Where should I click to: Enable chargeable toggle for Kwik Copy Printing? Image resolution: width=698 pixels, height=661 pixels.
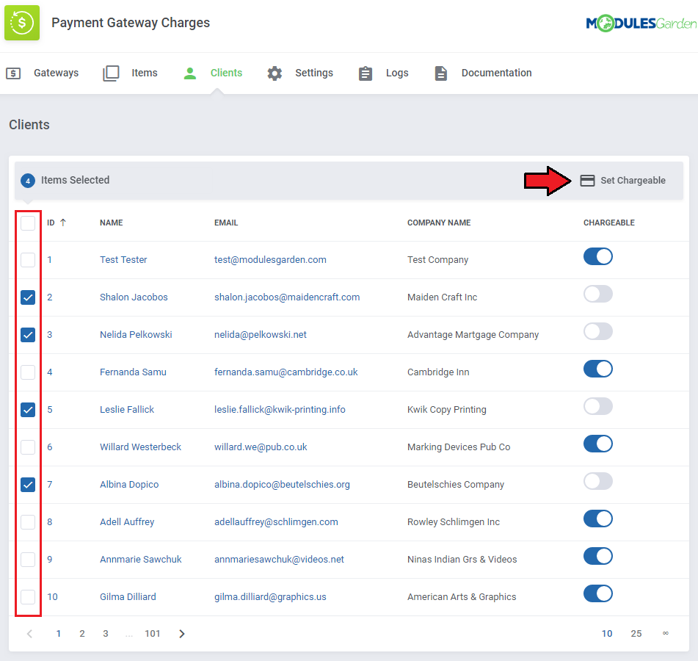pyautogui.click(x=598, y=406)
